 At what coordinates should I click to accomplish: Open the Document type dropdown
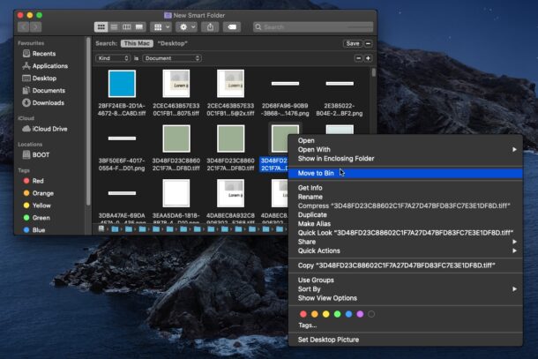(172, 58)
